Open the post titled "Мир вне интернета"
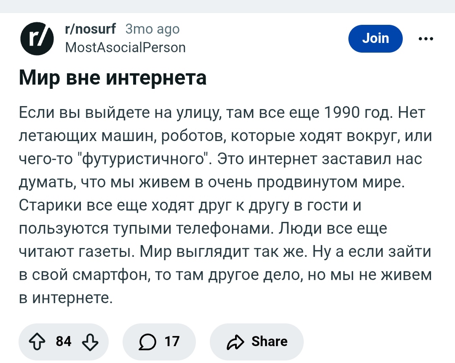Image resolution: width=455 pixels, height=363 pixels. (x=113, y=78)
